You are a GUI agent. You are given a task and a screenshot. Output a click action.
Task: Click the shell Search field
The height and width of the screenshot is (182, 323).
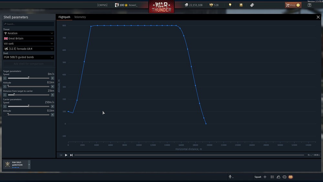tap(29, 24)
